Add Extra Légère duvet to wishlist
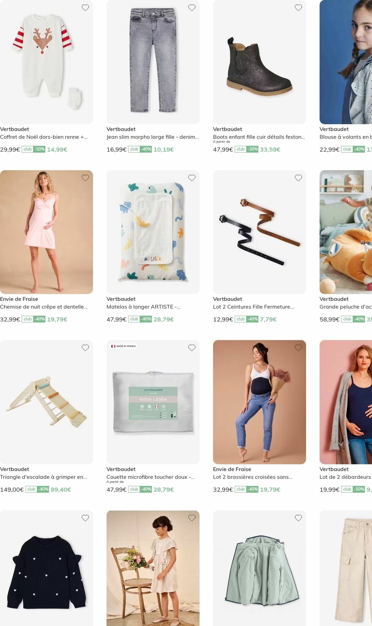The height and width of the screenshot is (626, 372). coord(192,348)
